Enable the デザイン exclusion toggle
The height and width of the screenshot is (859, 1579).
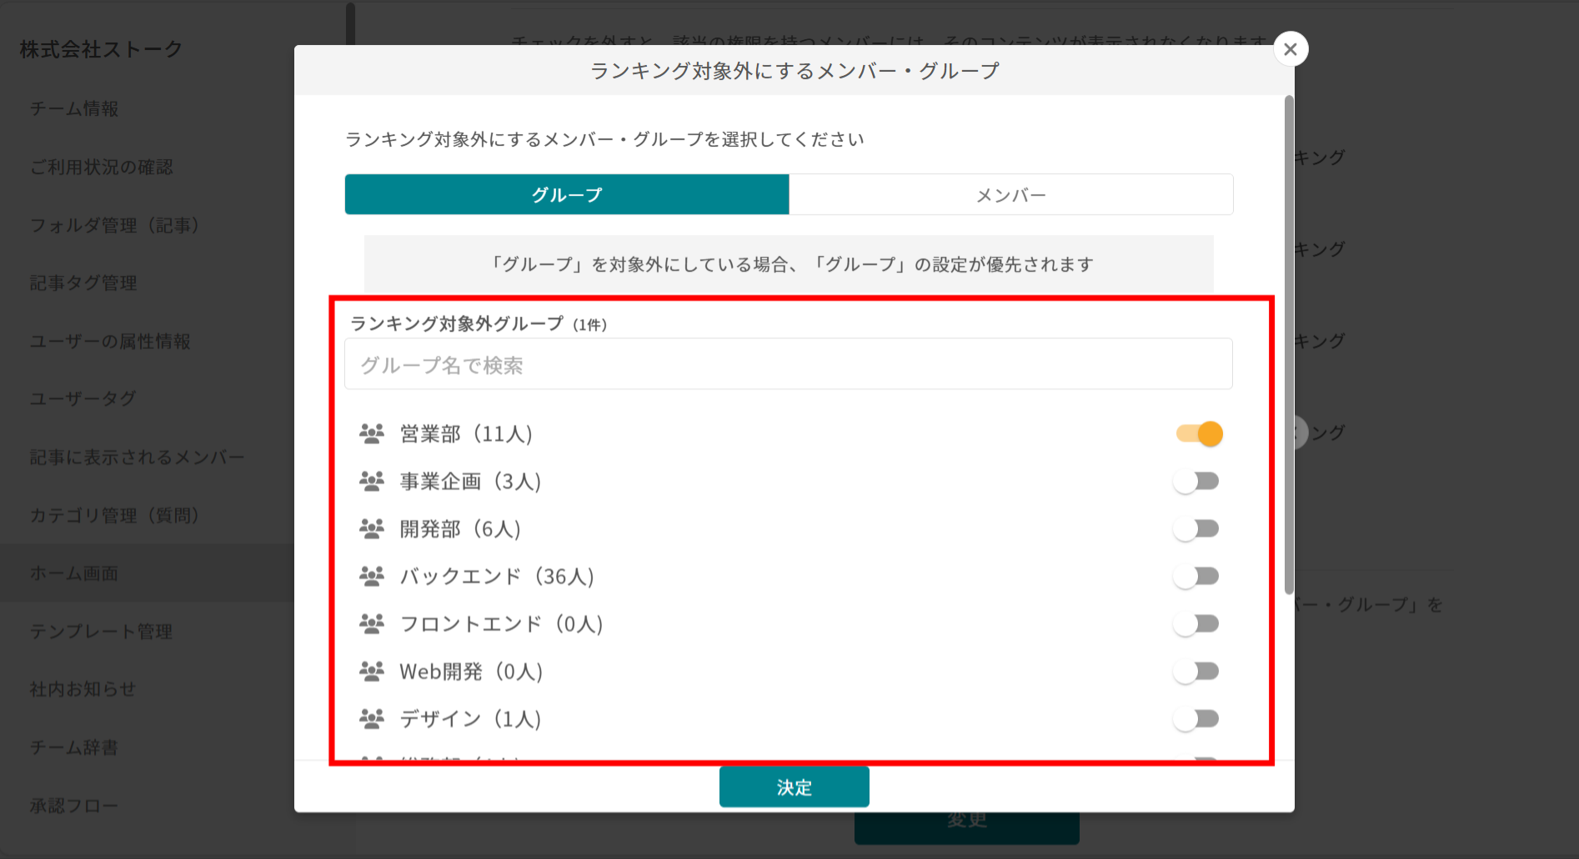1197,718
